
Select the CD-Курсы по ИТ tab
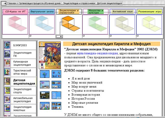(15, 12)
